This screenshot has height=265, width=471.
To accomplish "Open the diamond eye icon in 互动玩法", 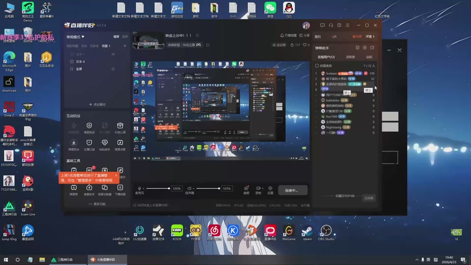I will [105, 143].
